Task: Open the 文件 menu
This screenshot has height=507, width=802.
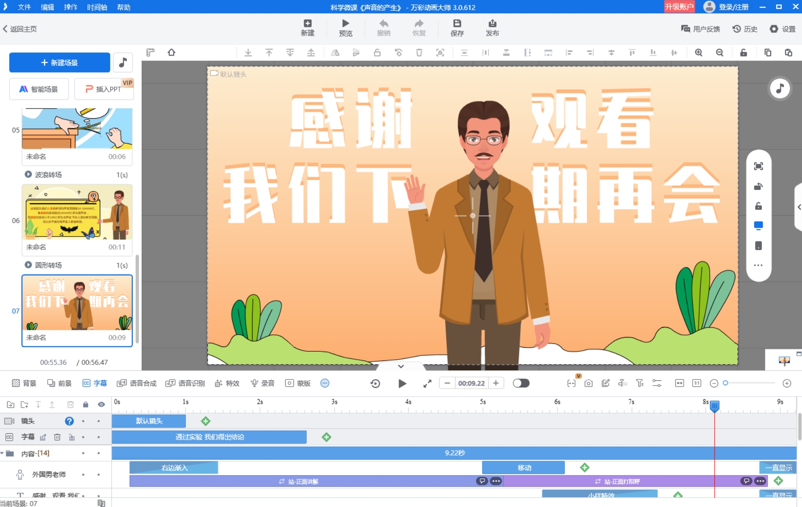Action: click(24, 7)
